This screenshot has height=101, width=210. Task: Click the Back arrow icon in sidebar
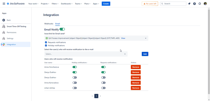(4, 20)
